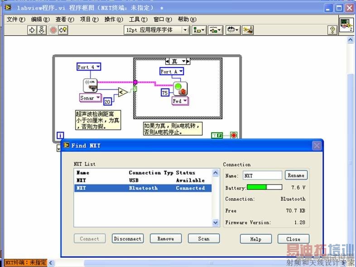Click the Status column header
This screenshot has height=267, width=356.
(186, 173)
